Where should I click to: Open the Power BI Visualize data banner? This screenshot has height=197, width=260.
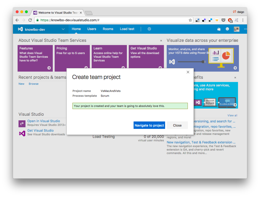pyautogui.click(x=203, y=58)
